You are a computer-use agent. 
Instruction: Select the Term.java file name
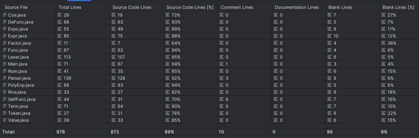pos(18,106)
